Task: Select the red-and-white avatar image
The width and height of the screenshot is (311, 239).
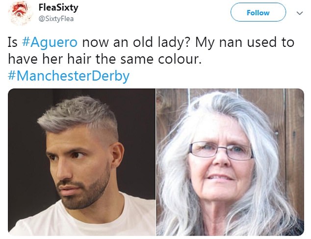Action: tap(20, 13)
